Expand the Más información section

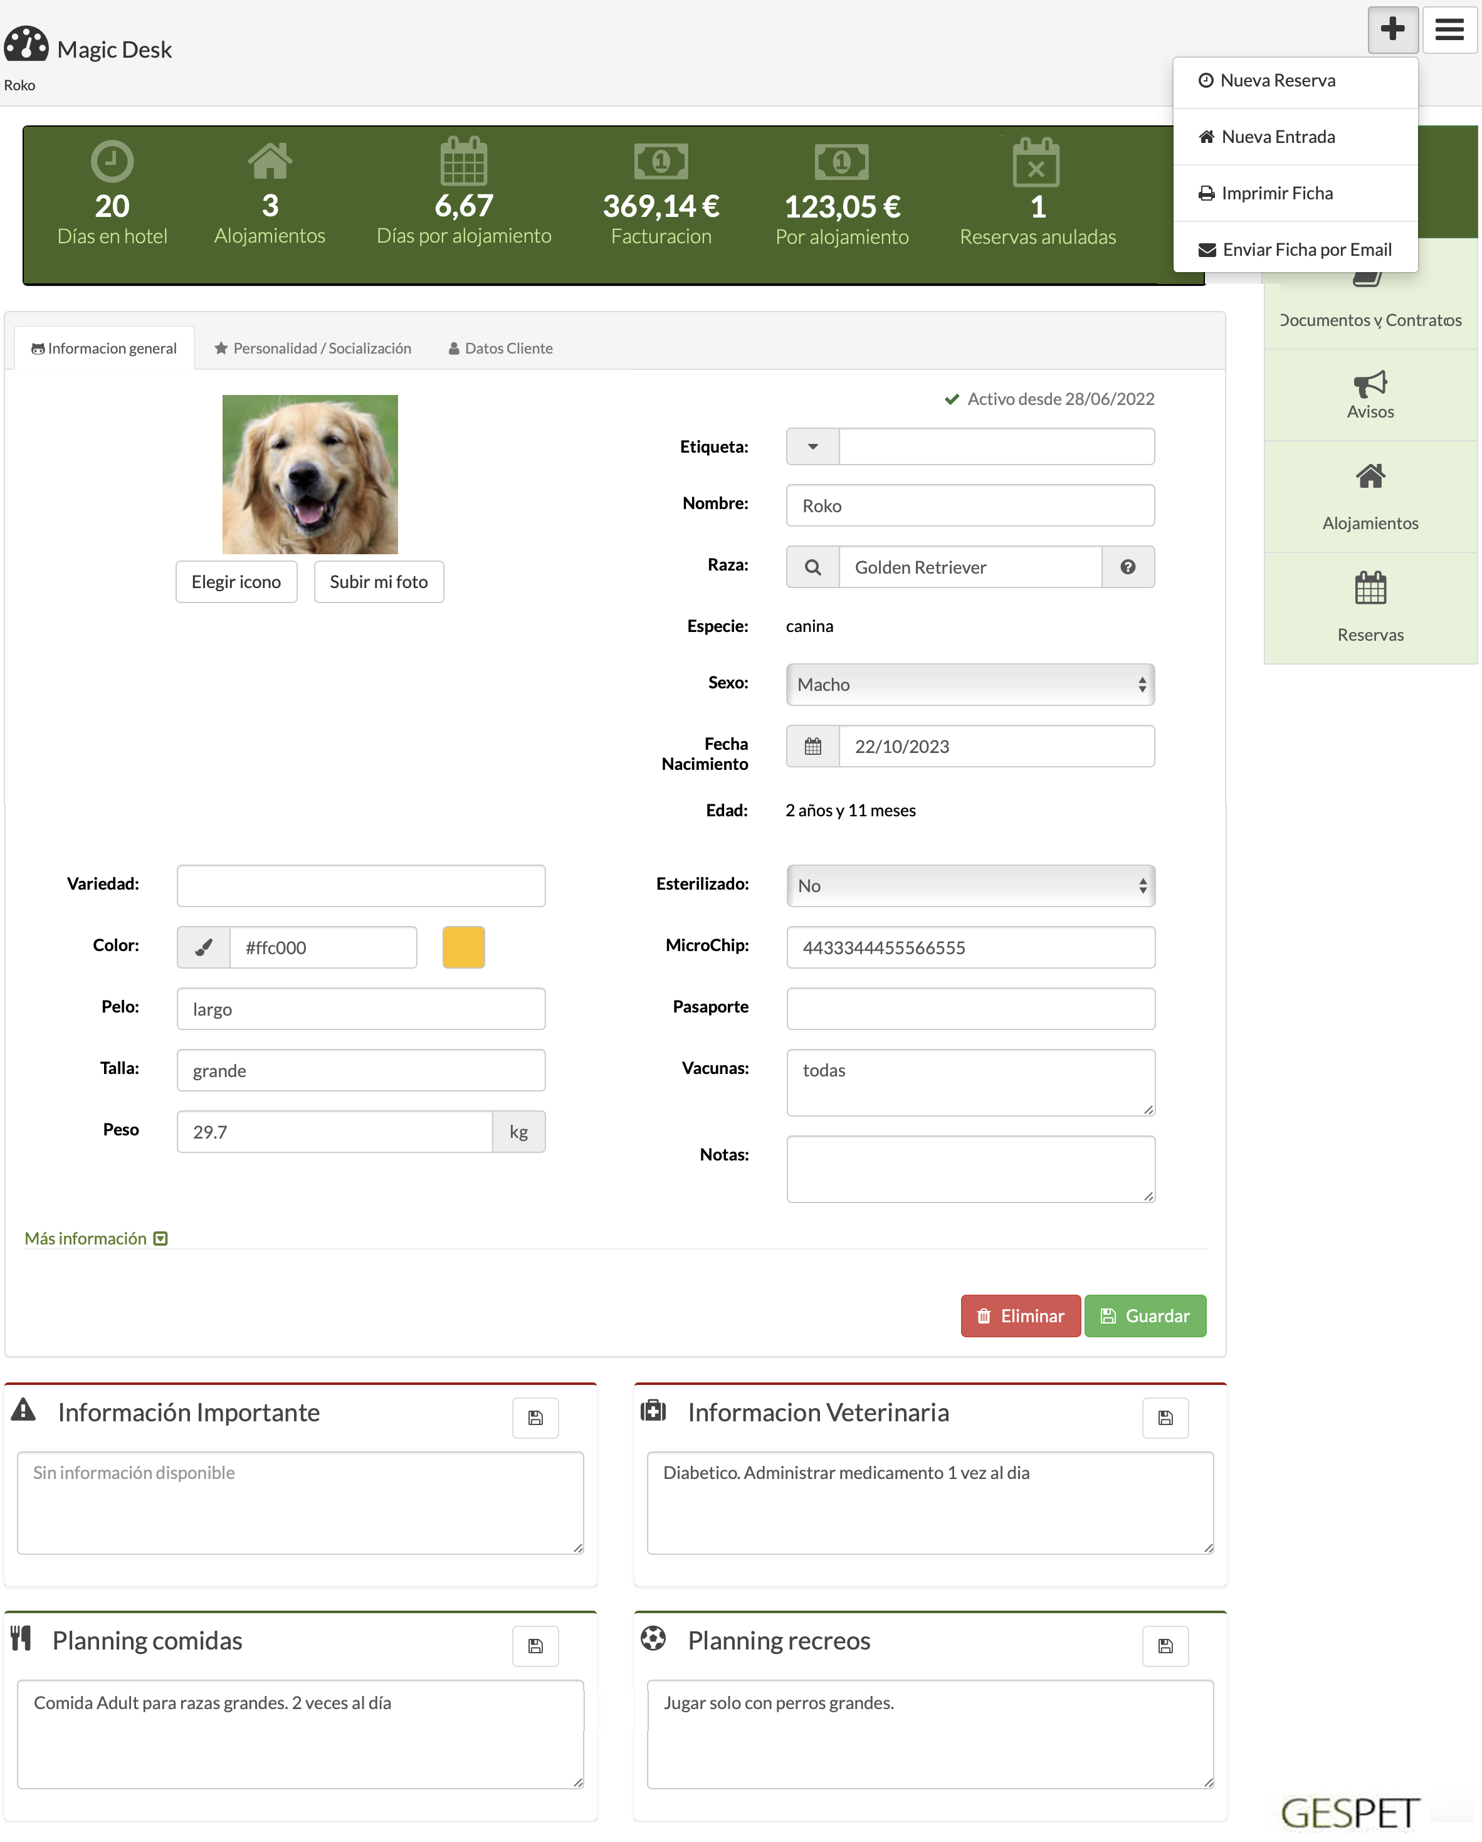coord(96,1238)
